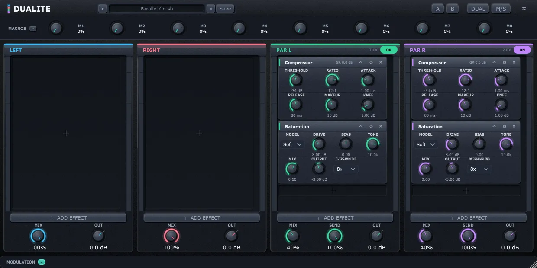Click PAR R Saturation Tone knob
The height and width of the screenshot is (268, 537).
click(506, 144)
